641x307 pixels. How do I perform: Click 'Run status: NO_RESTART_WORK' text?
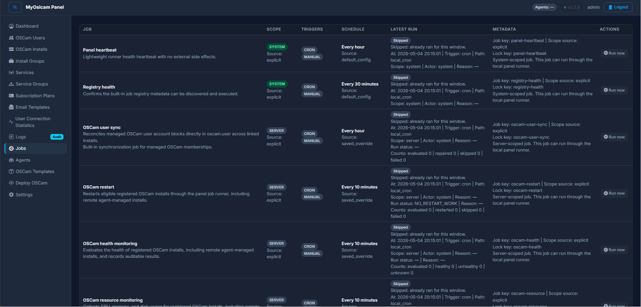tap(424, 203)
